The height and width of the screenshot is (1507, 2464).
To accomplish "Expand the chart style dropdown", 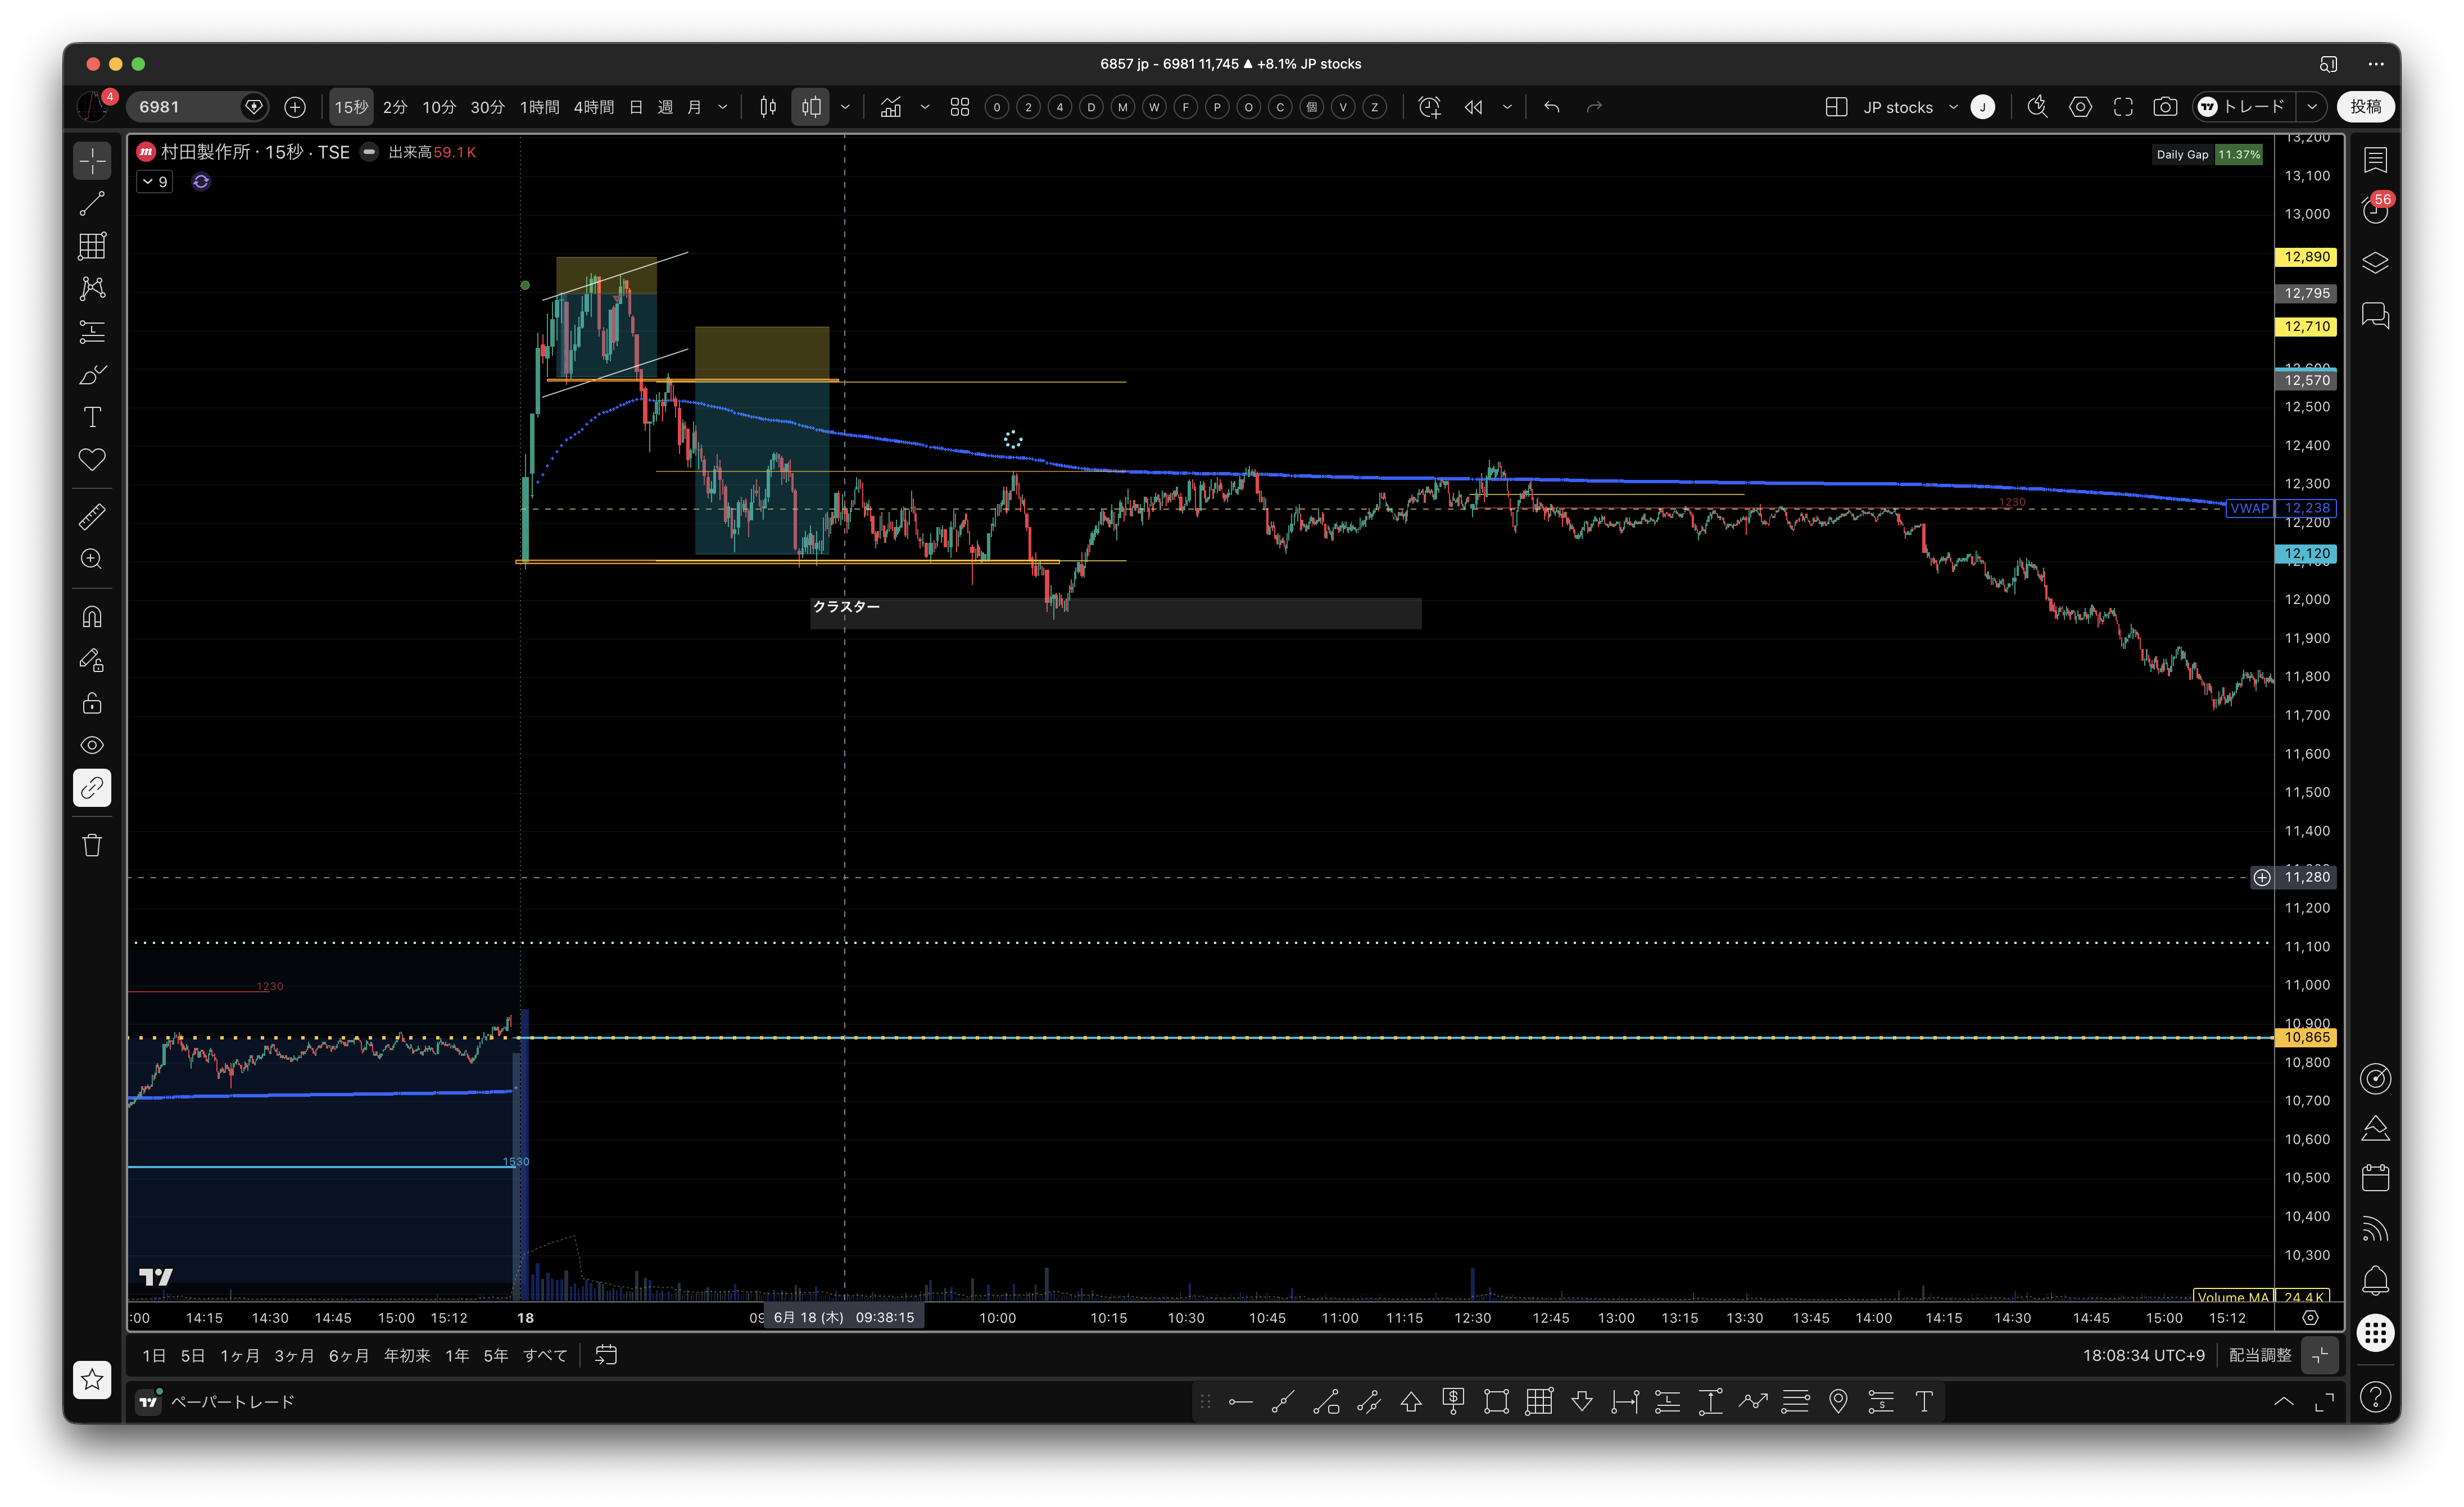I will coord(845,107).
